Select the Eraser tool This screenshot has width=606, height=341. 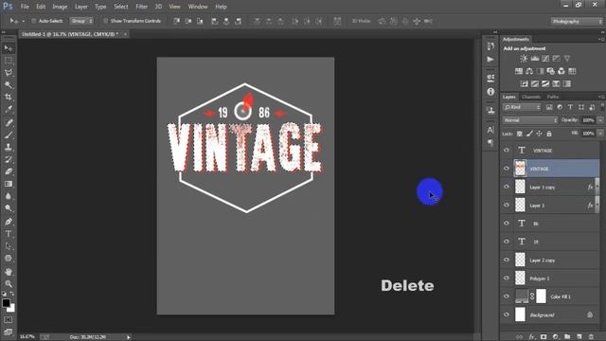tap(9, 171)
